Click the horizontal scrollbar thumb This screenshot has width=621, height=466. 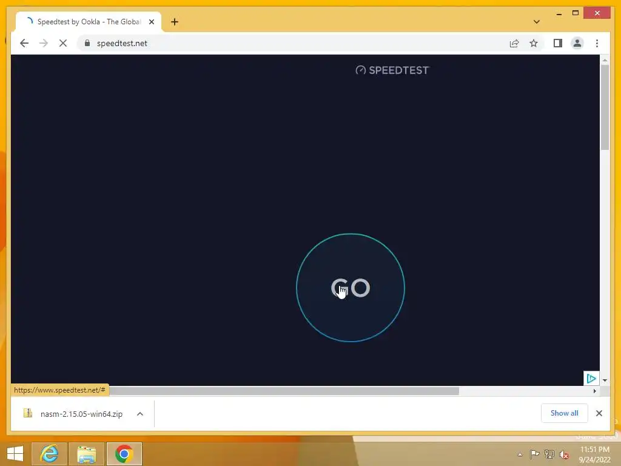point(284,391)
